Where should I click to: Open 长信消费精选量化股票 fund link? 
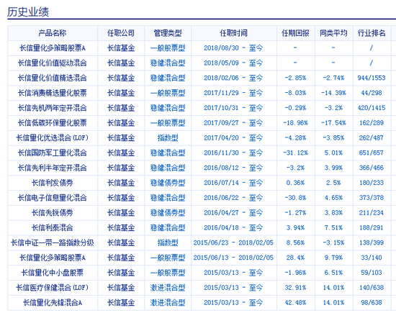click(53, 93)
